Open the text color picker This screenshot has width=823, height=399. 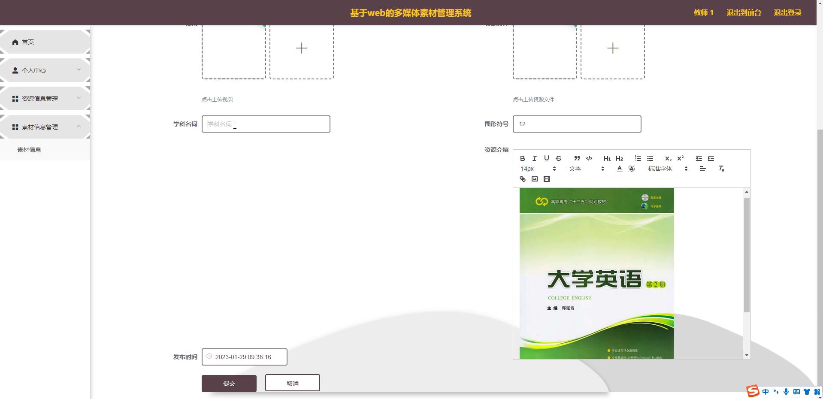[x=619, y=169]
